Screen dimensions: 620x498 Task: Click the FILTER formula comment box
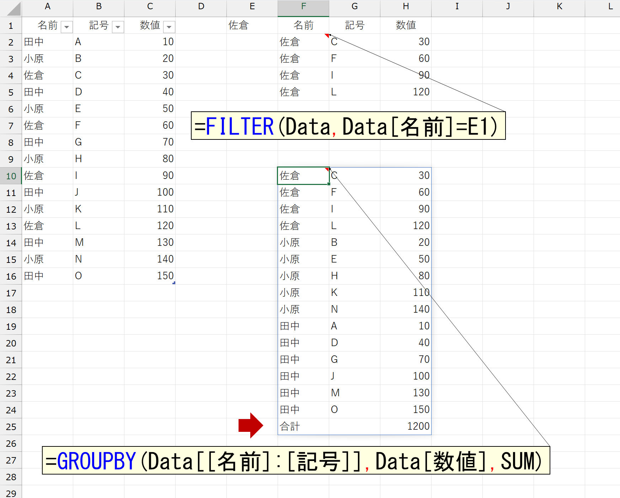[348, 126]
